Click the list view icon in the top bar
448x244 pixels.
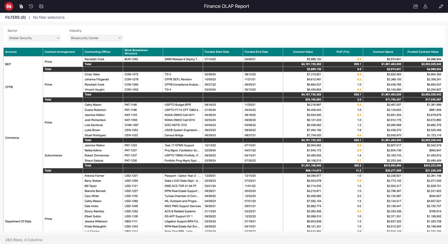41,6
